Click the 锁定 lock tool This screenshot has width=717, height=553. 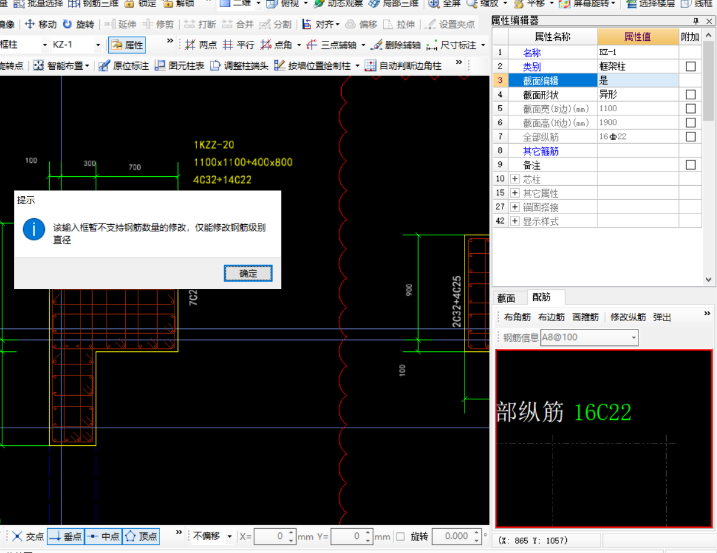(x=140, y=4)
